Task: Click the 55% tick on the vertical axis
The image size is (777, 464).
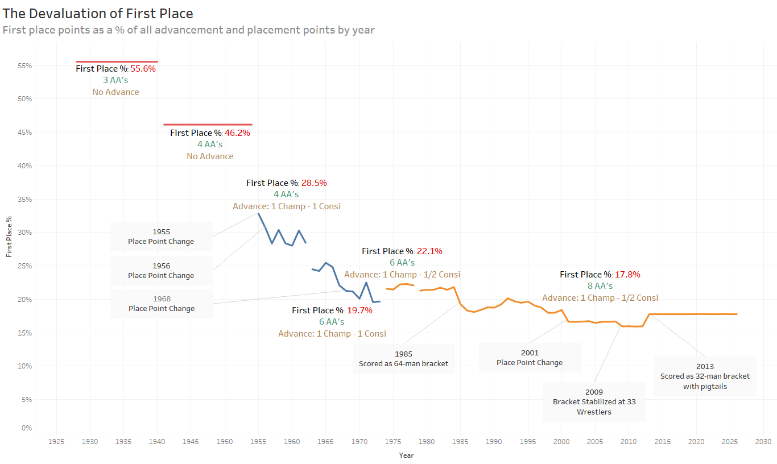Action: [x=24, y=66]
